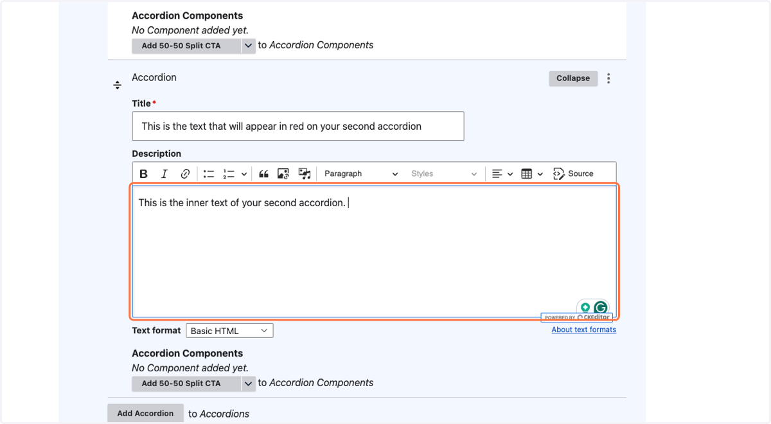Open the Accordion three-dot options menu
The height and width of the screenshot is (424, 771).
(x=608, y=78)
